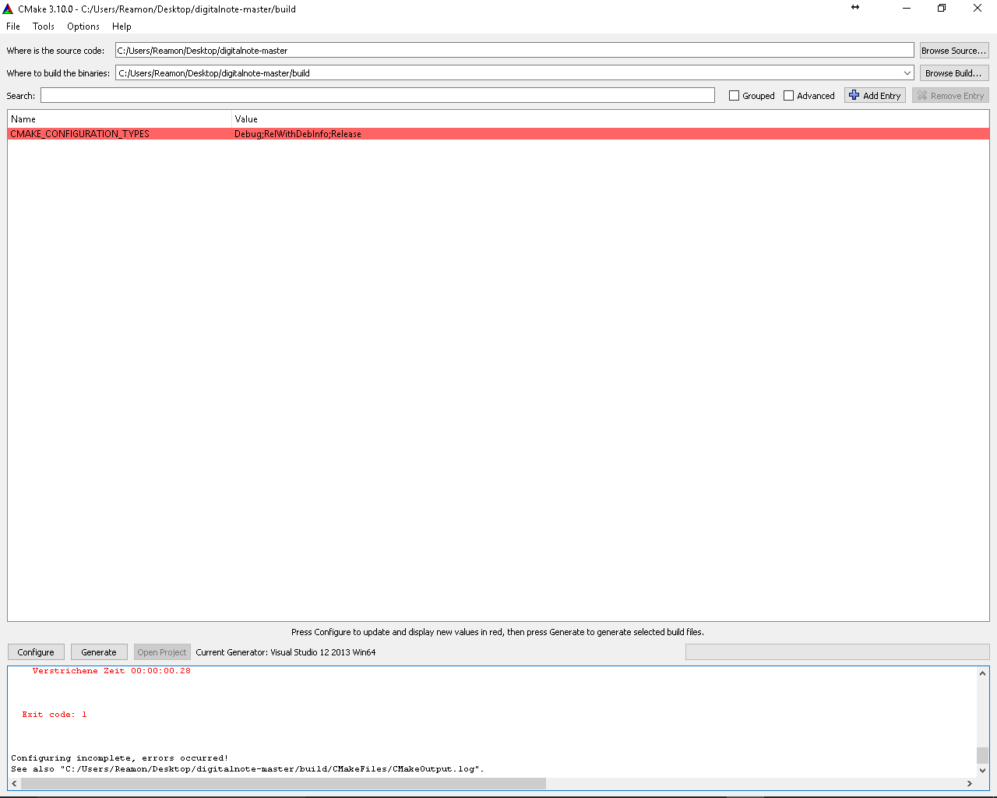
Task: Click the Browse Build button
Action: [x=954, y=73]
